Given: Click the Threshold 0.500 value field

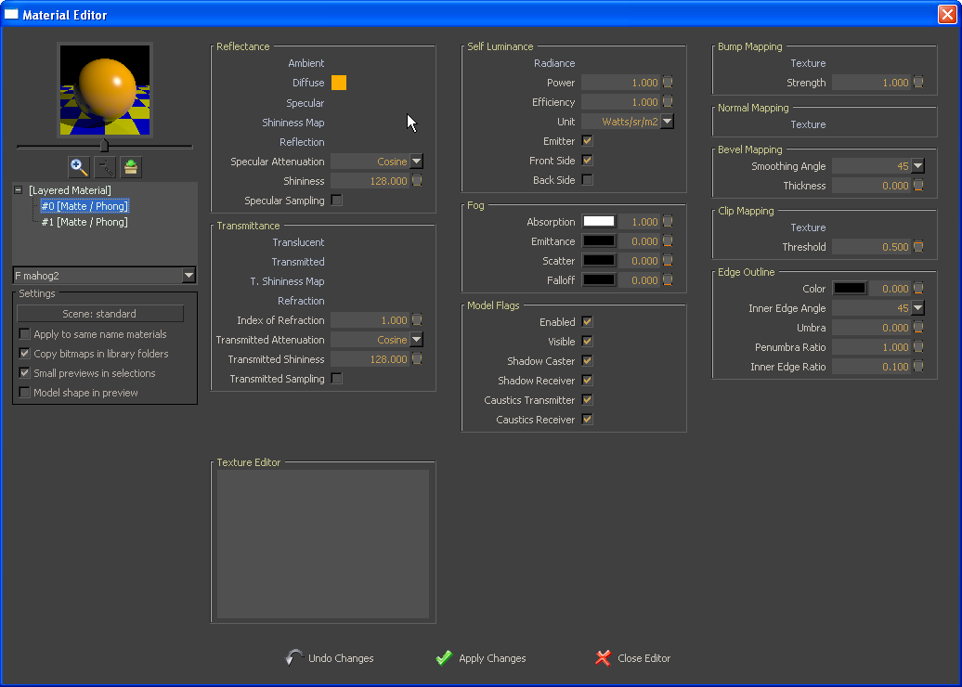Looking at the screenshot, I should [872, 247].
